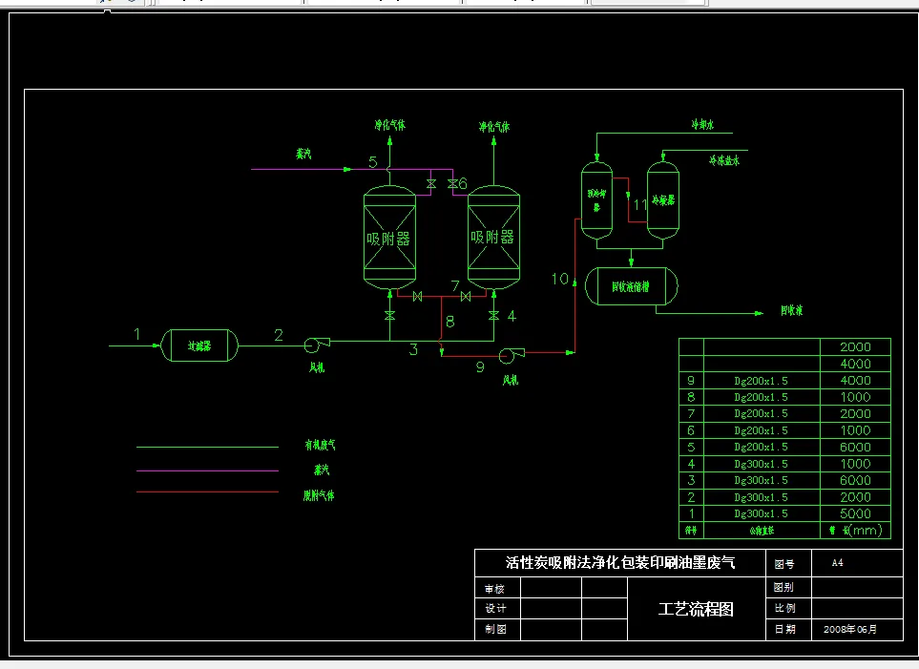
Task: Click pipe number 9 in the flow diagram
Action: point(480,367)
